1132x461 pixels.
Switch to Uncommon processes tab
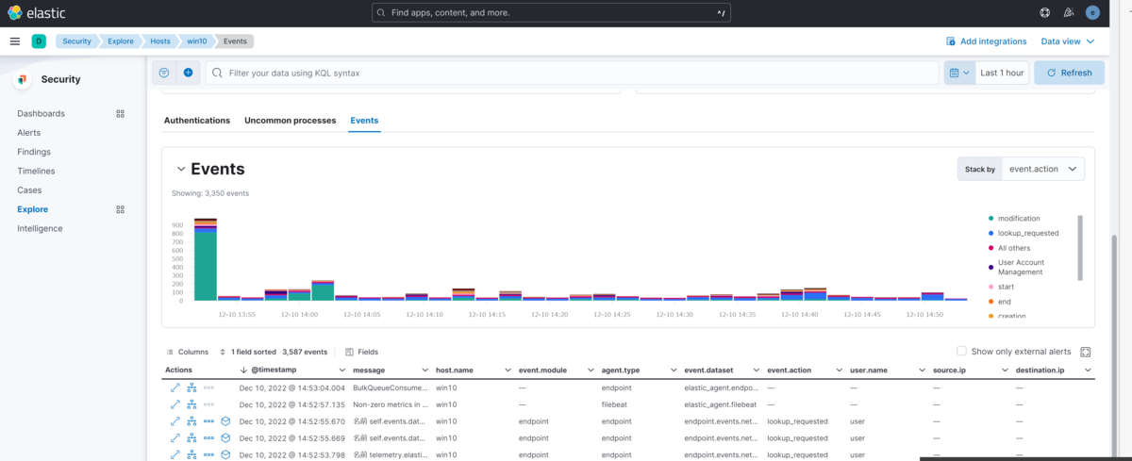tap(290, 121)
